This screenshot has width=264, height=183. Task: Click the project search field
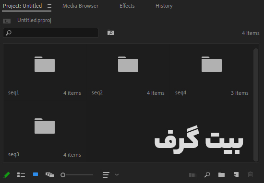pos(51,33)
